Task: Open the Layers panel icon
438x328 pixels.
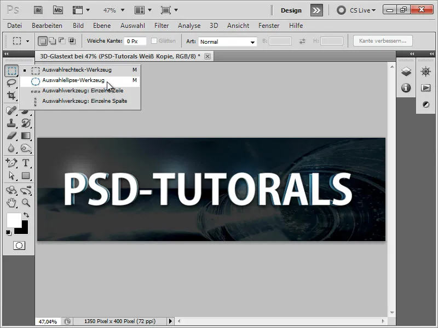Action: [406, 72]
